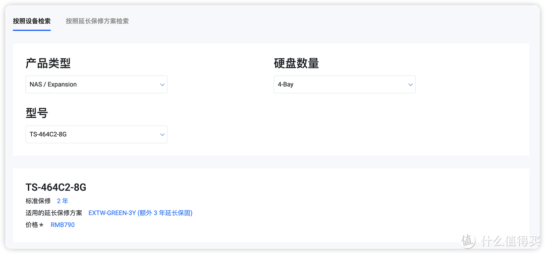Image resolution: width=545 pixels, height=254 pixels.
Task: Switch to 按照延长保修方案检索 tab
Action: [x=97, y=21]
